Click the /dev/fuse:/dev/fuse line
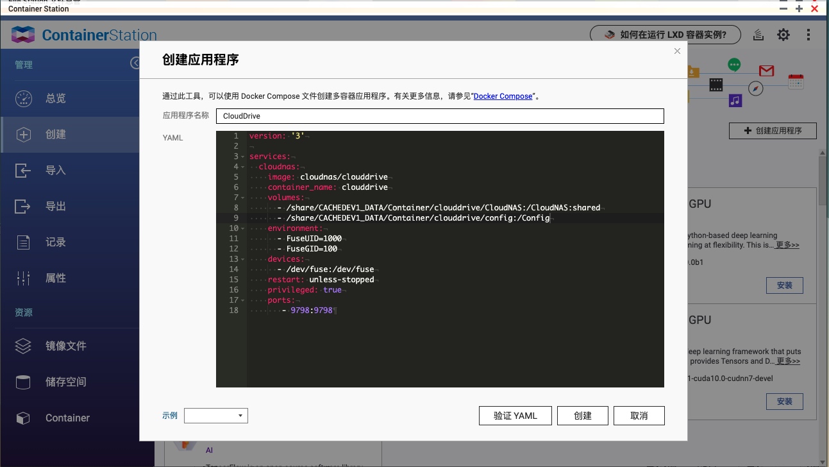829x467 pixels. point(326,269)
